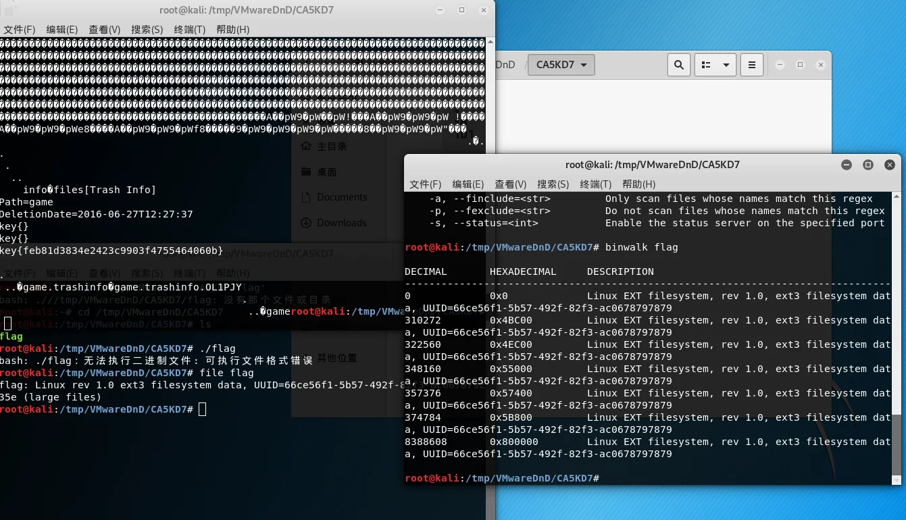
Task: Open 编辑(E) menu in binwalk terminal
Action: tap(468, 184)
